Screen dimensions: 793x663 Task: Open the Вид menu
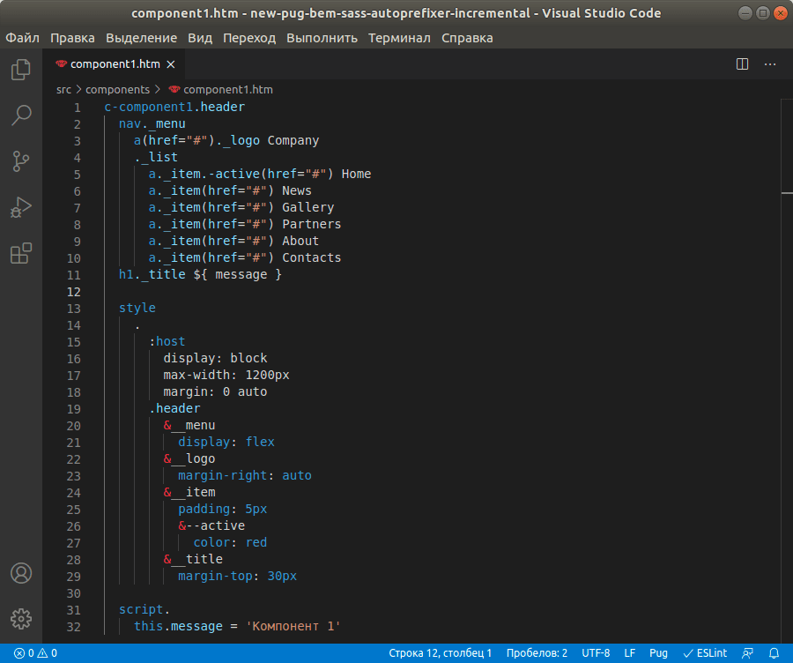200,38
